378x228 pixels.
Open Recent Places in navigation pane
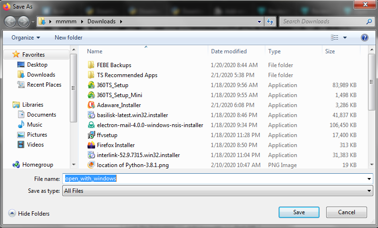44,85
